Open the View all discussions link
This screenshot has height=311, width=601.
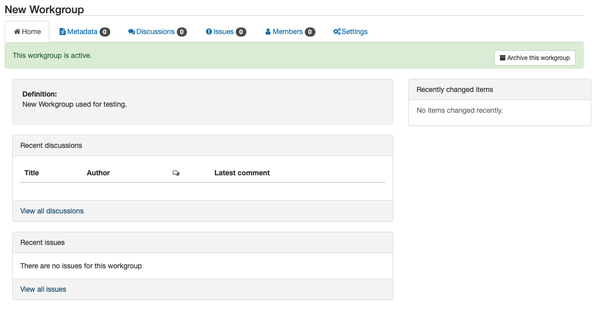pyautogui.click(x=52, y=211)
